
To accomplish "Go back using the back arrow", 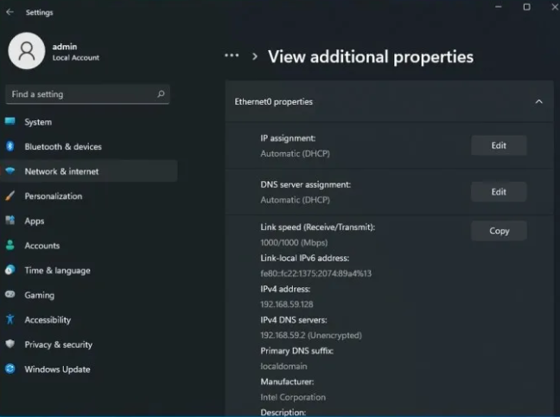I will (10, 12).
